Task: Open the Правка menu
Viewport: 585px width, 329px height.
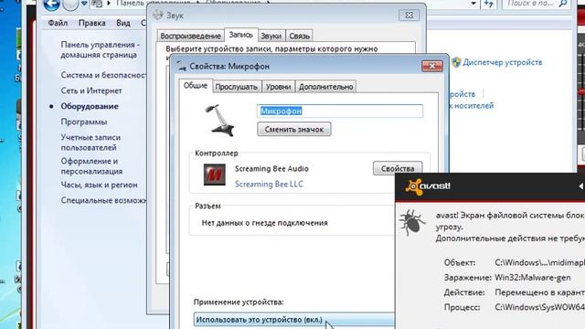Action: (91, 23)
